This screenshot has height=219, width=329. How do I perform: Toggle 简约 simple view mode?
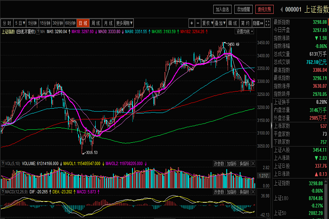point(246,23)
